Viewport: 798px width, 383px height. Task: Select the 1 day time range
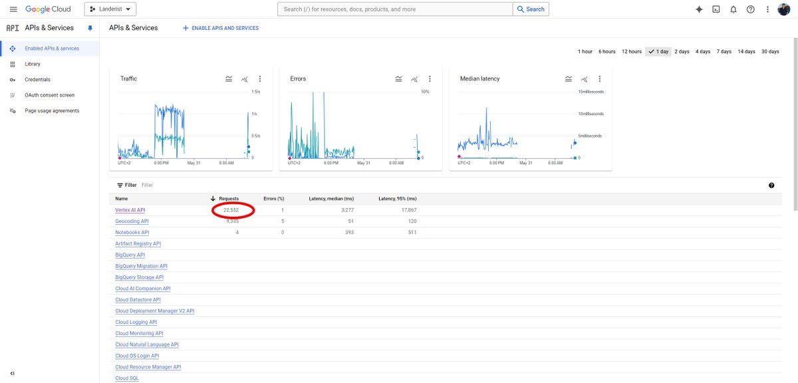[658, 51]
